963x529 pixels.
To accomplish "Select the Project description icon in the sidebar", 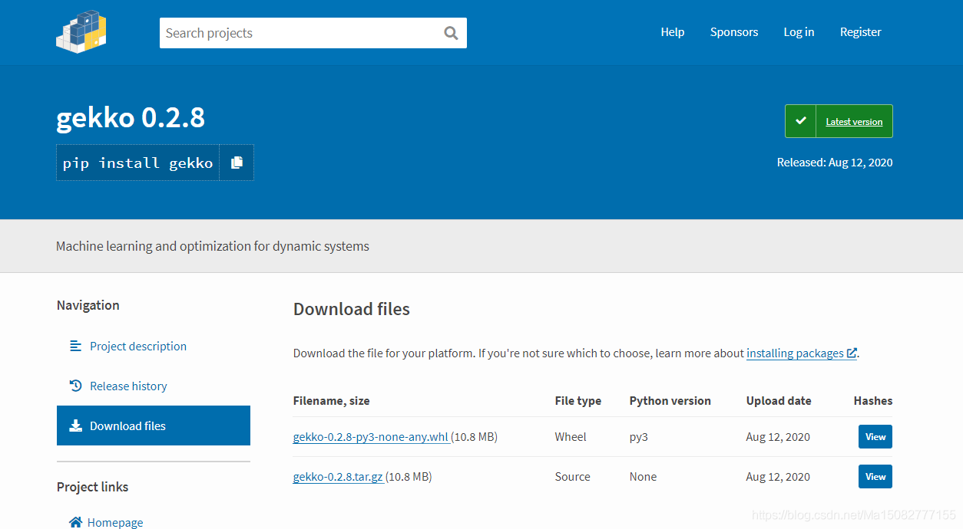I will 75,346.
